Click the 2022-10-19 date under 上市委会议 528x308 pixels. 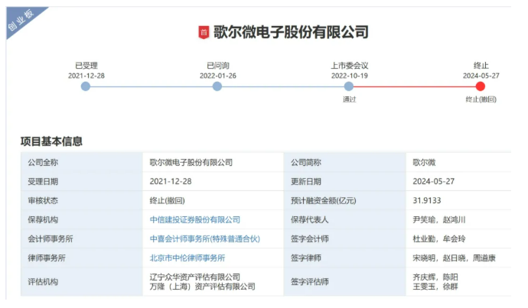tap(350, 76)
